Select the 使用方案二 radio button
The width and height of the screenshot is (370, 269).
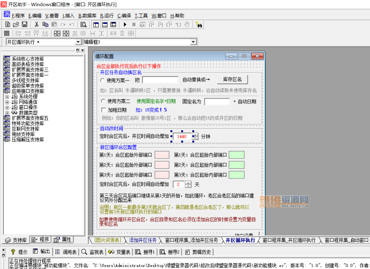103,101
